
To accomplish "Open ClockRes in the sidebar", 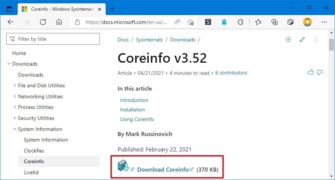I will [34, 151].
